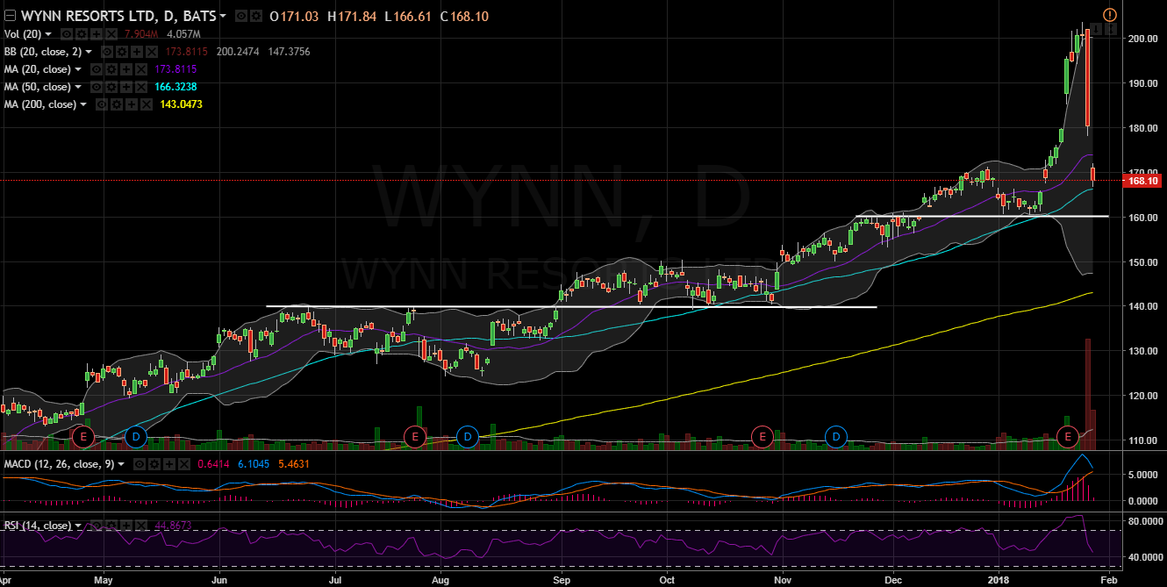Open chart settings gear next to WYNN title
The height and width of the screenshot is (587, 1167).
(256, 17)
